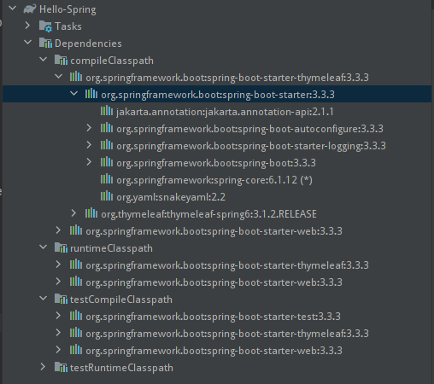The width and height of the screenshot is (434, 384).
Task: Click the spring-core:6.1.12 library icon
Action: click(107, 179)
